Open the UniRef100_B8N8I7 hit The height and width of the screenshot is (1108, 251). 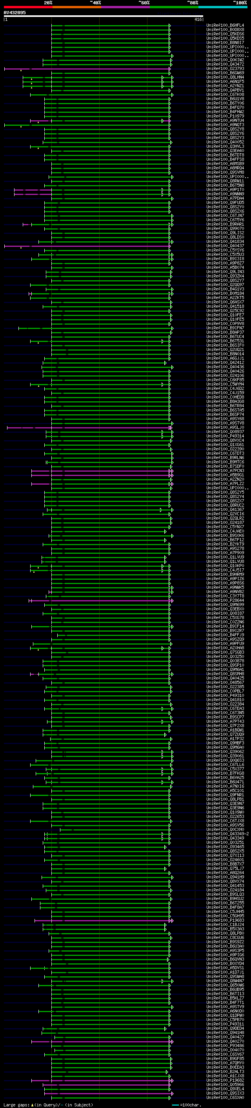[x=225, y=42]
